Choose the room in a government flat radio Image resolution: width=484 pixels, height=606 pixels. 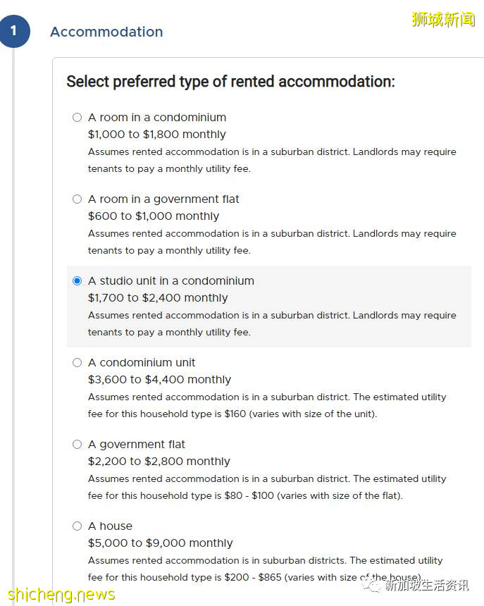click(77, 199)
